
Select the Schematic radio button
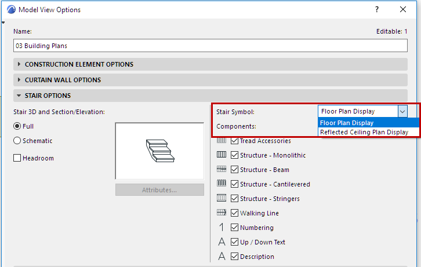(17, 141)
